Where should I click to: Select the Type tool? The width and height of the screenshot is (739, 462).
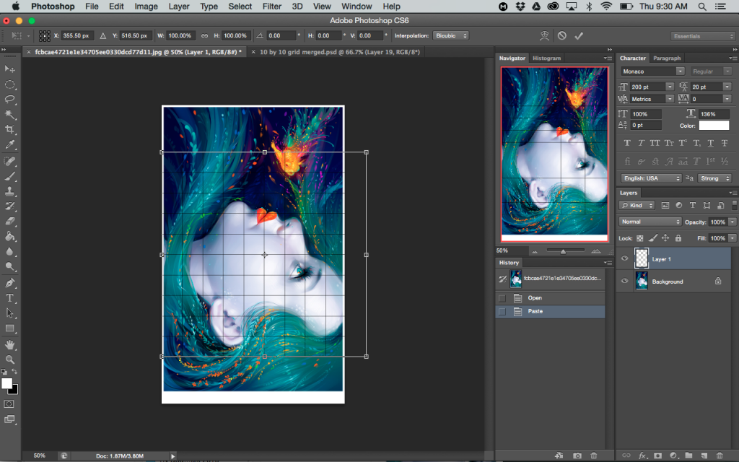click(9, 298)
